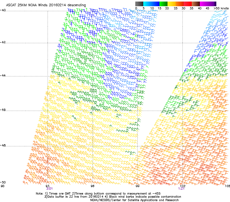Select the gray 0-5 knots legend segment

pos(139,4)
